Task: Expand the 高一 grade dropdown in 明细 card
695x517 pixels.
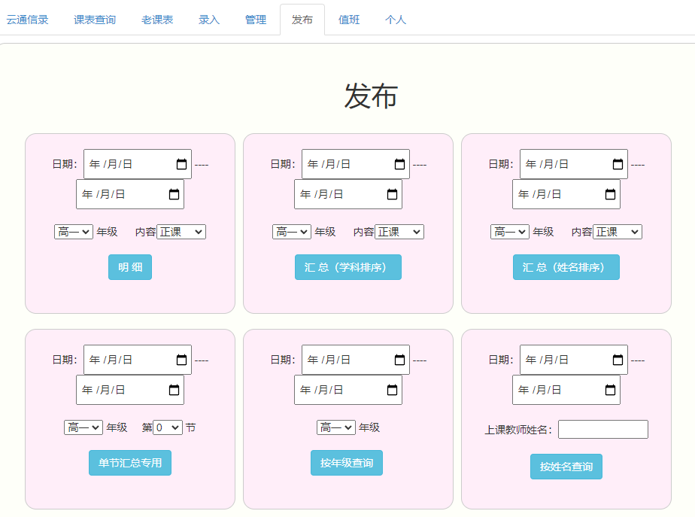Action: point(74,232)
